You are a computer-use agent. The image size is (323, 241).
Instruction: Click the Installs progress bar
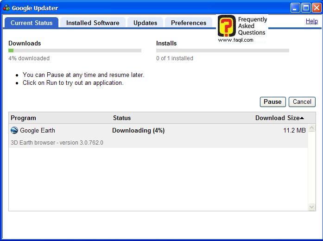point(222,51)
